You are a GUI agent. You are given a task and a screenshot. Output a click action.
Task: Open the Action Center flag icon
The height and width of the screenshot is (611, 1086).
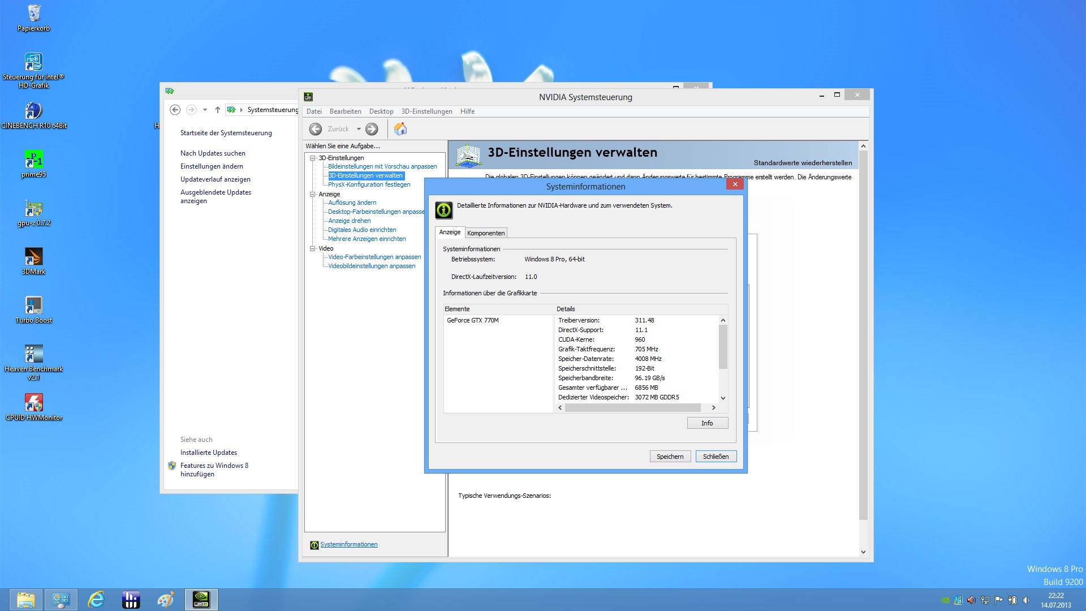[999, 600]
